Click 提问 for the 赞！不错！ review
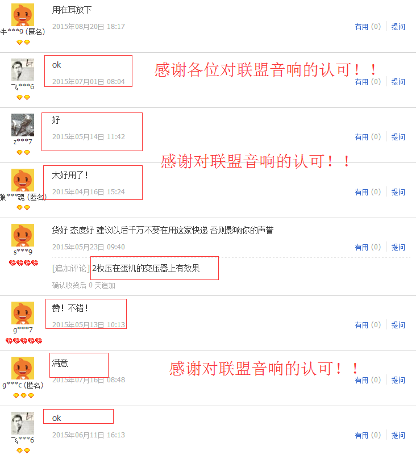The width and height of the screenshot is (420, 459). pos(398,325)
